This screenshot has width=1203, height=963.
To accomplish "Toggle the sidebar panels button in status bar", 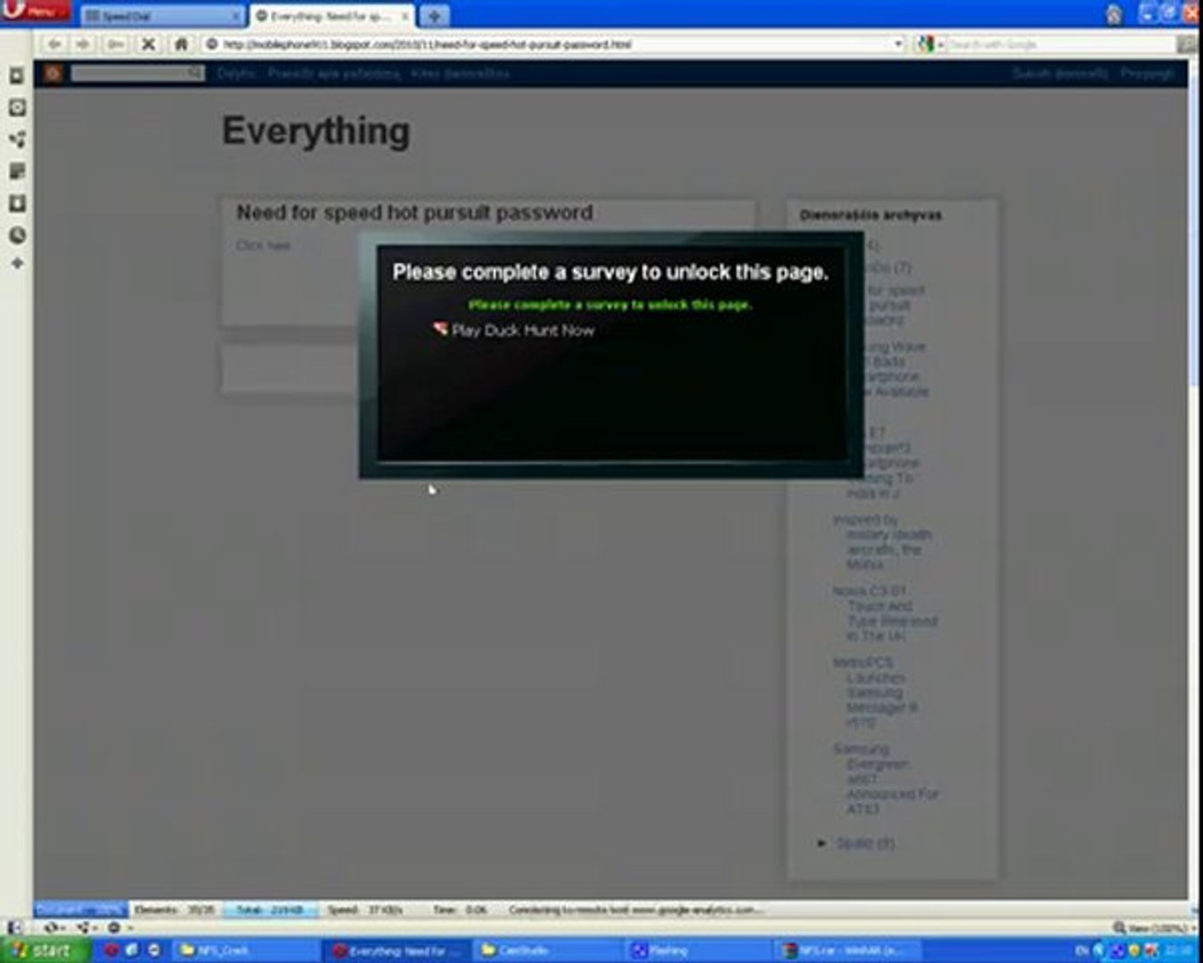I will (14, 928).
